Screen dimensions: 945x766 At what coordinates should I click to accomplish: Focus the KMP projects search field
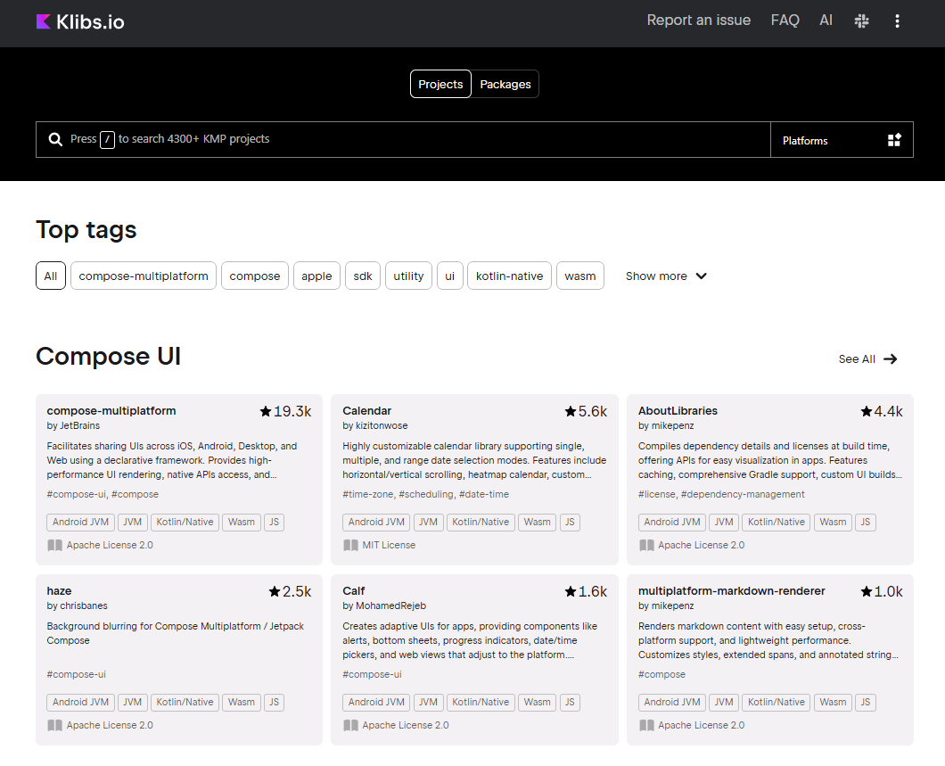403,140
